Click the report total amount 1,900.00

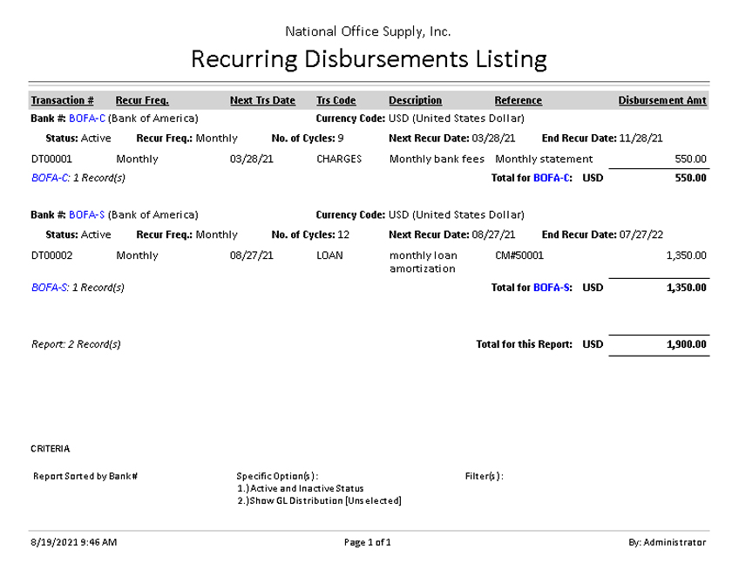(x=686, y=344)
